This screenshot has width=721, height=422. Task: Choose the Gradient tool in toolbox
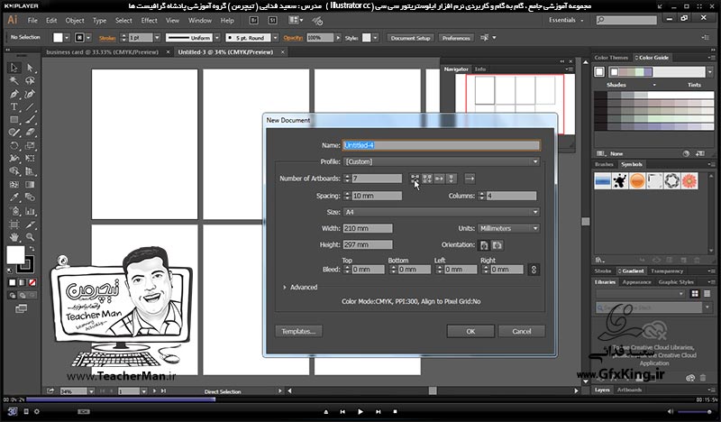click(x=30, y=185)
